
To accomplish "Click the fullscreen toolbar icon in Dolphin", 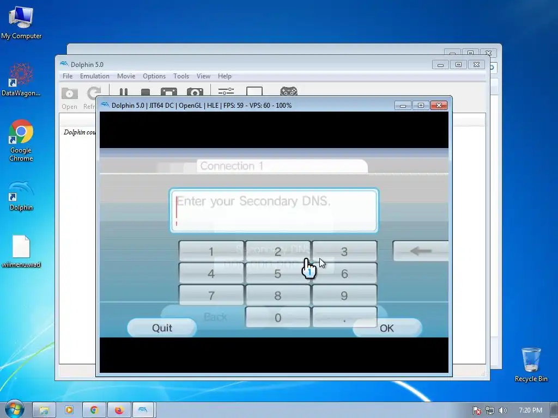I will [169, 91].
